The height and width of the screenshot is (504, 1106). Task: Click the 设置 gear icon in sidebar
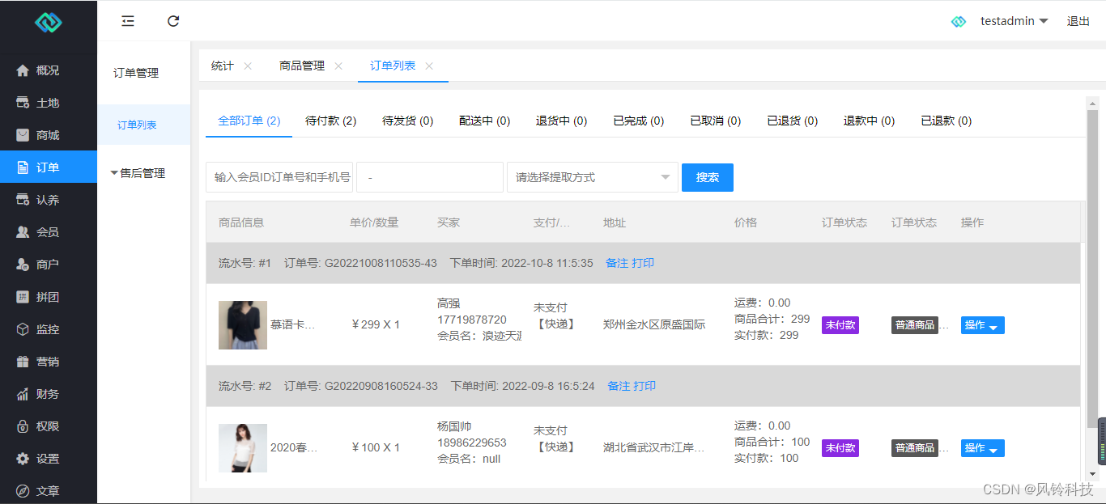point(23,459)
